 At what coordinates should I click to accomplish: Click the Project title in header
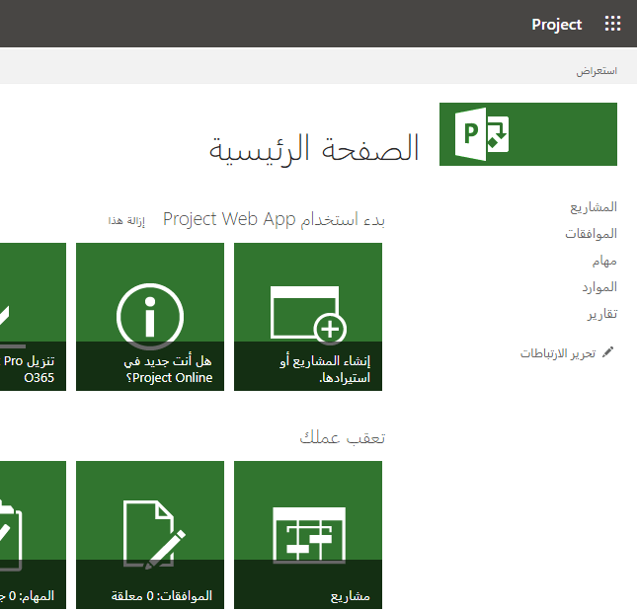point(557,25)
